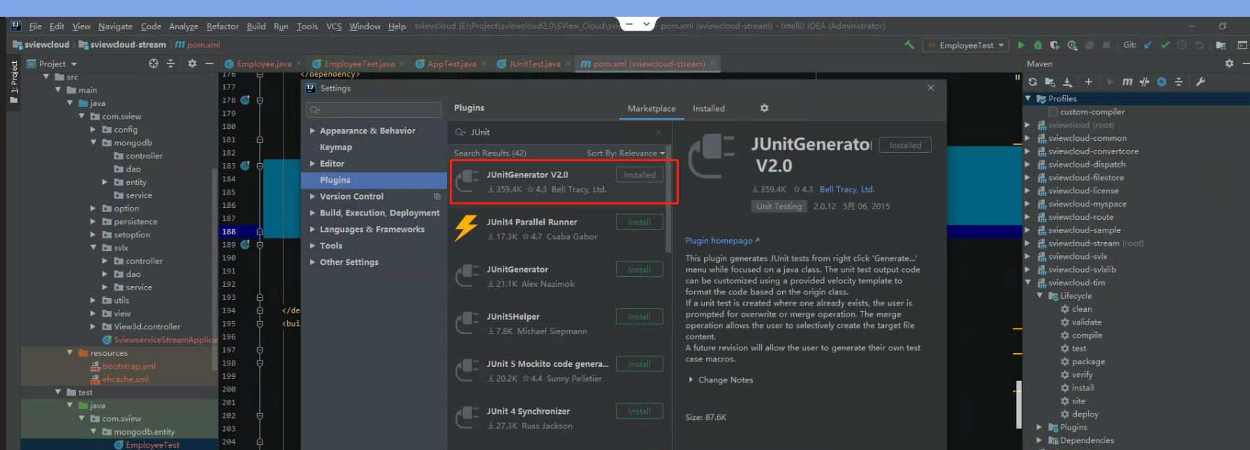The height and width of the screenshot is (450, 1250).
Task: Add Maven project with the plus icon
Action: coord(1088,82)
